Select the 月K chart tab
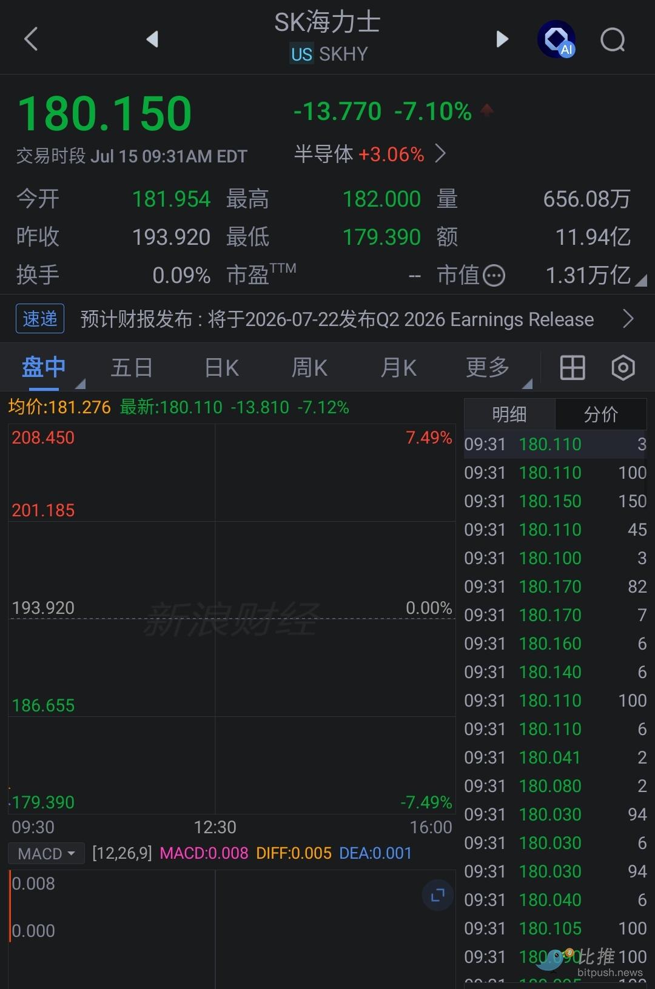Screen dimensions: 655x989 [x=398, y=367]
